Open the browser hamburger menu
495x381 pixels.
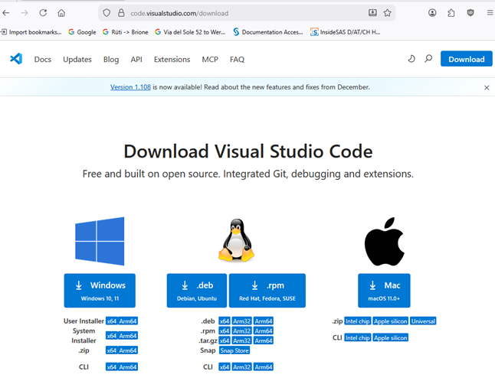(490, 12)
